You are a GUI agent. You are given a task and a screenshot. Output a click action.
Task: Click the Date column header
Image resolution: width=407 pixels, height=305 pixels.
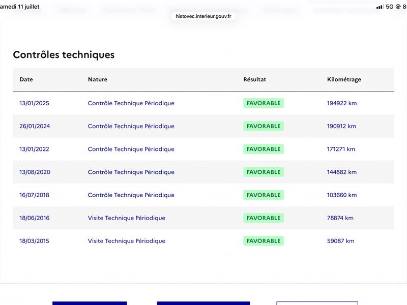26,79
